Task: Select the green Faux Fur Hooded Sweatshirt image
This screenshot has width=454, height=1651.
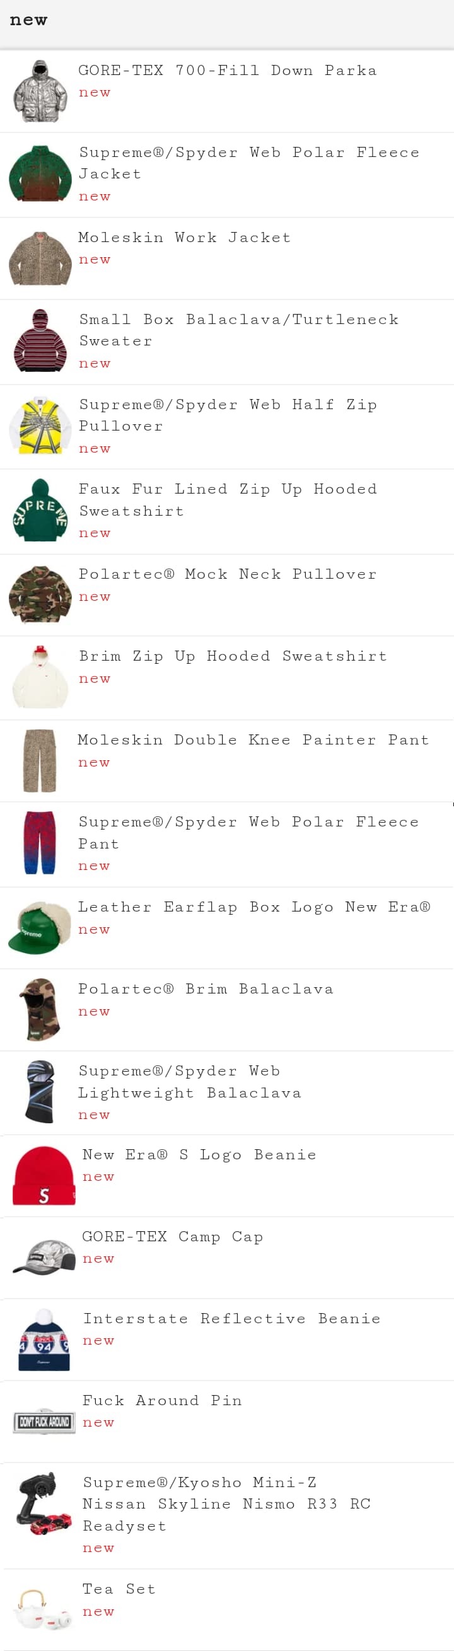Action: point(40,510)
